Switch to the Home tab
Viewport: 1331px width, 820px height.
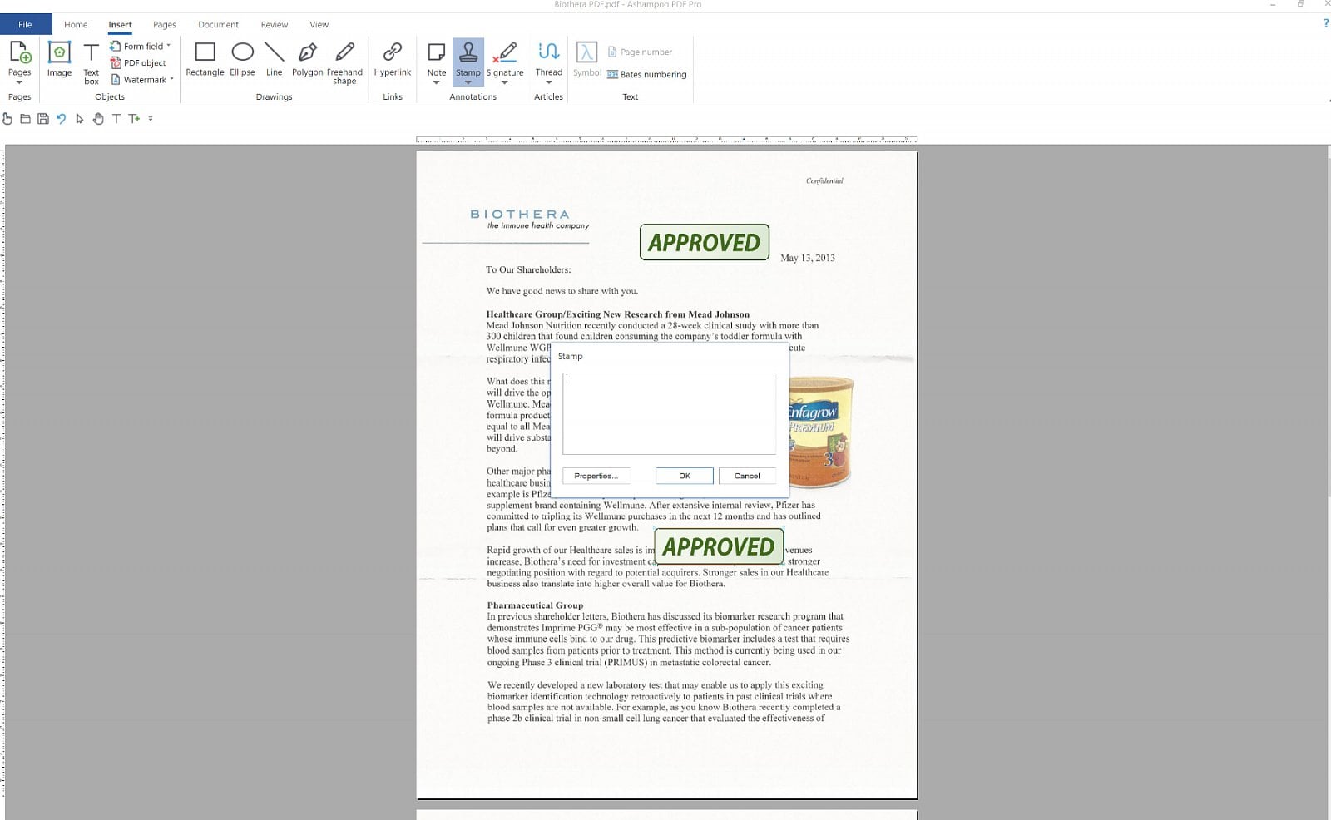tap(76, 25)
